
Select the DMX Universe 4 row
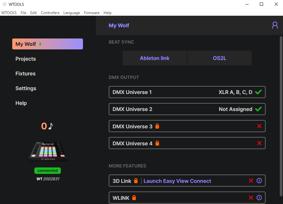click(187, 143)
